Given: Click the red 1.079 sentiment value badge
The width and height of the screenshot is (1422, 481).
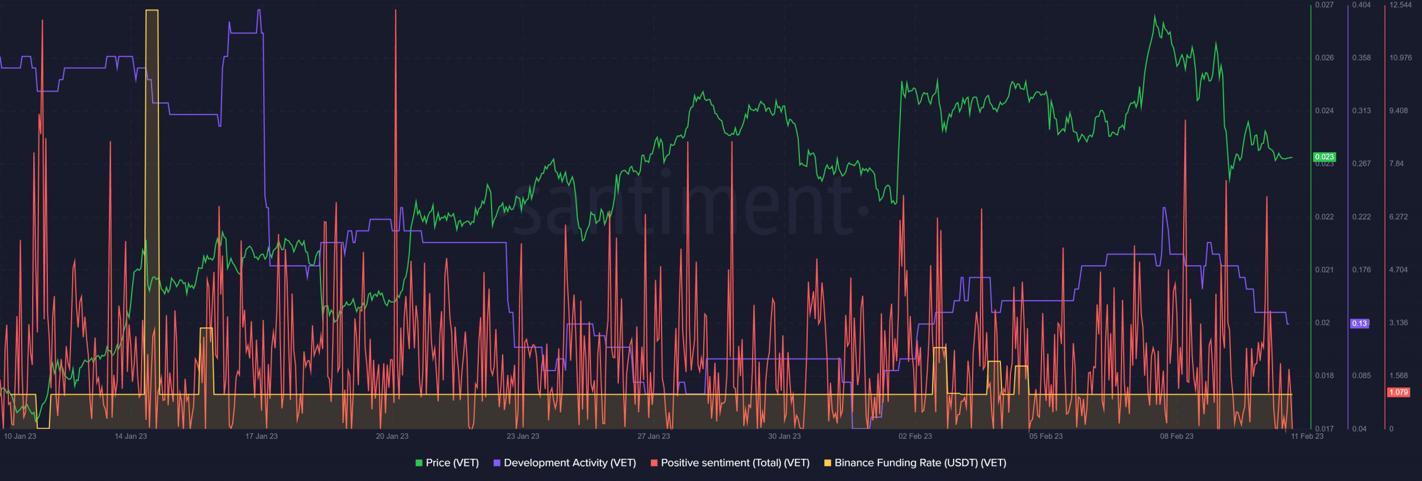Looking at the screenshot, I should [1398, 392].
